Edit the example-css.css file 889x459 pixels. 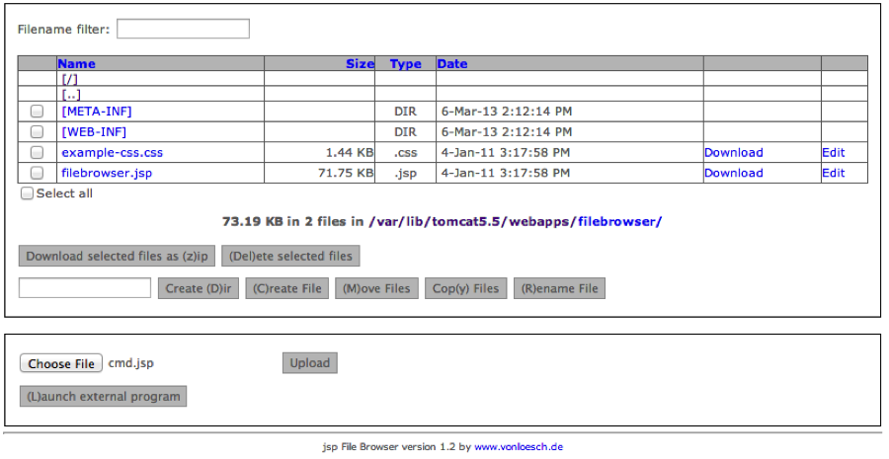pyautogui.click(x=833, y=153)
